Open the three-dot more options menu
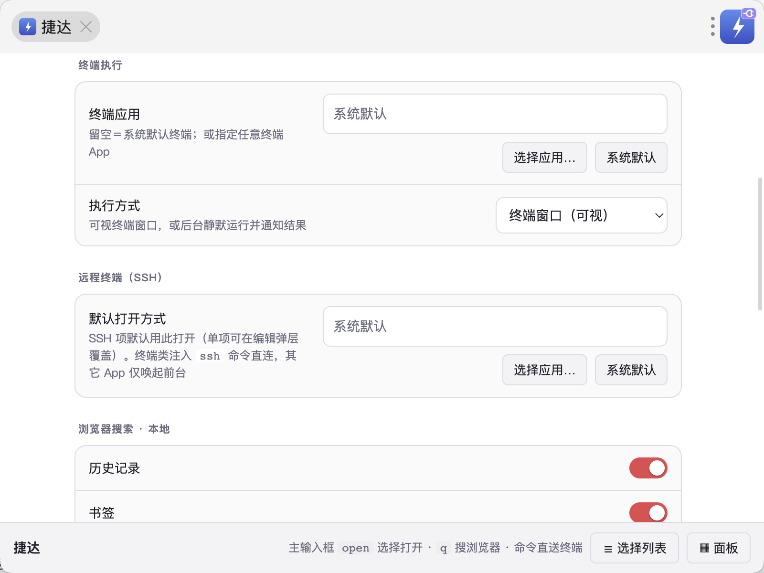Image resolution: width=764 pixels, height=573 pixels. click(712, 27)
